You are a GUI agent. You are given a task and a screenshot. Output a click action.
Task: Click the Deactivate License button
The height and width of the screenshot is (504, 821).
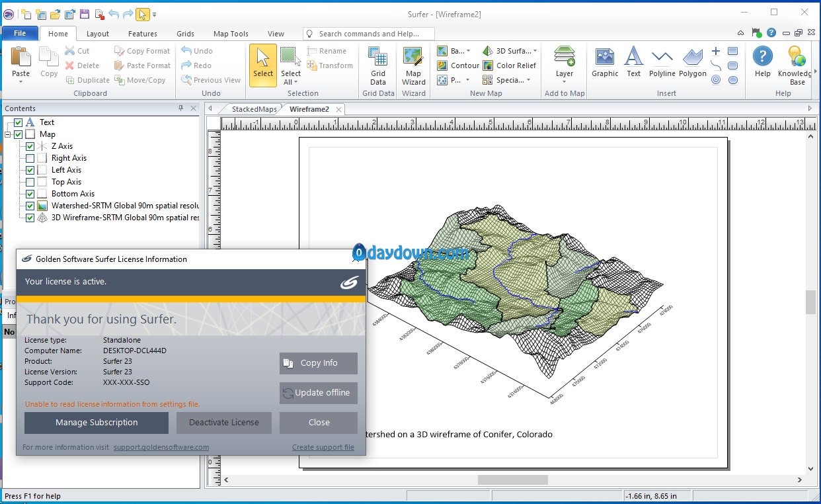[224, 423]
